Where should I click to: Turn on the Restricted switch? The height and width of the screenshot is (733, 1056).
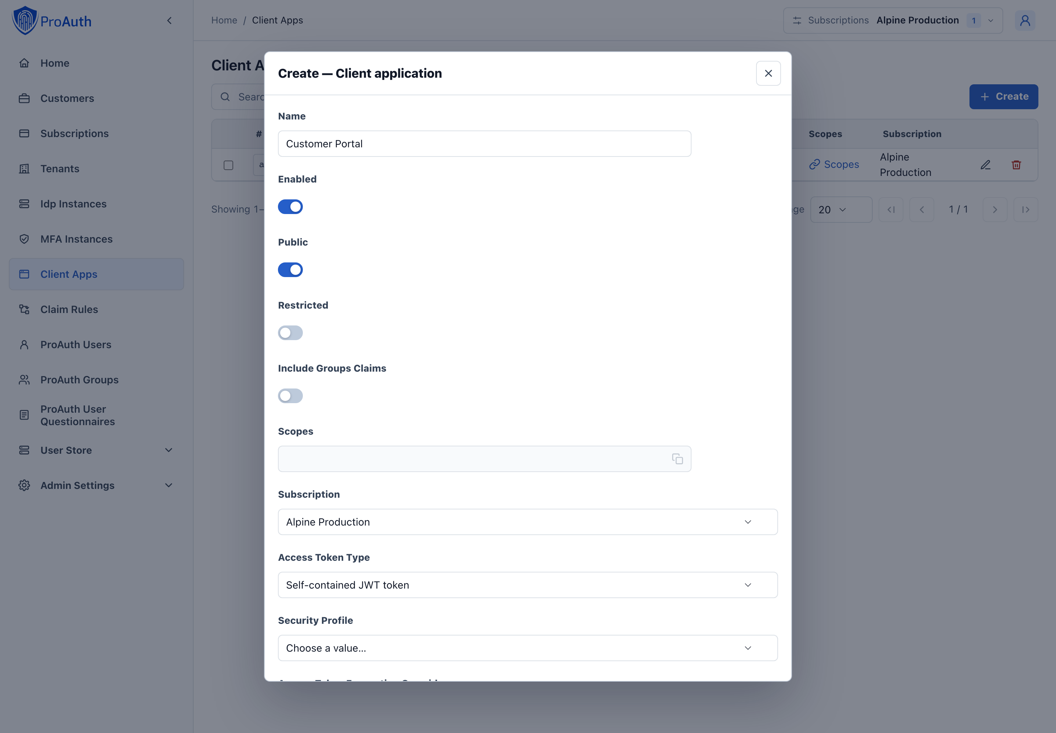[x=290, y=332]
